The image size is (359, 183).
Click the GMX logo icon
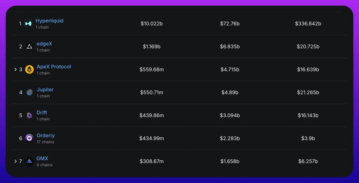coord(29,161)
